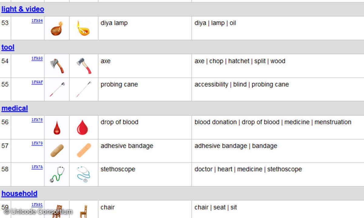Click the large red blood drop emoji
The height and width of the screenshot is (218, 364).
click(x=82, y=127)
